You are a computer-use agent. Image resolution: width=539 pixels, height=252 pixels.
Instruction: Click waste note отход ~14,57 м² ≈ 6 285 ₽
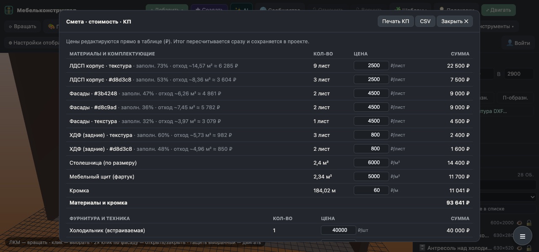[205, 66]
